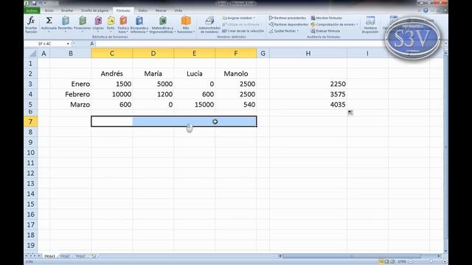Click the horizontal scrollbar thumb
Screen dimensions: 472x265
tap(351, 256)
